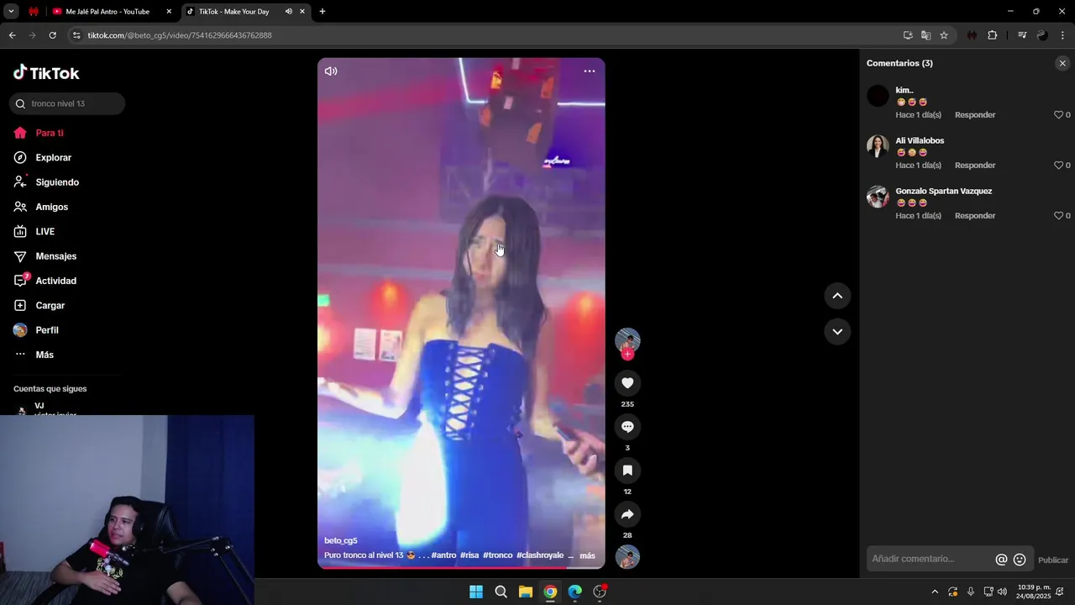Viewport: 1075px width, 605px height.
Task: Like the video with the heart icon
Action: [627, 383]
